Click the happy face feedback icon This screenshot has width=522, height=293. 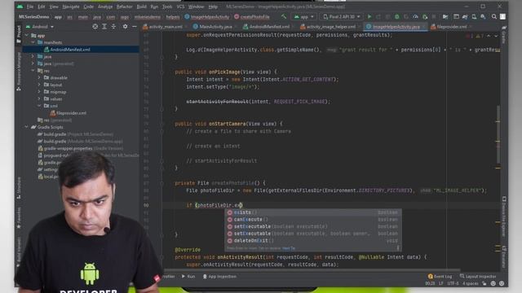pos(493,283)
